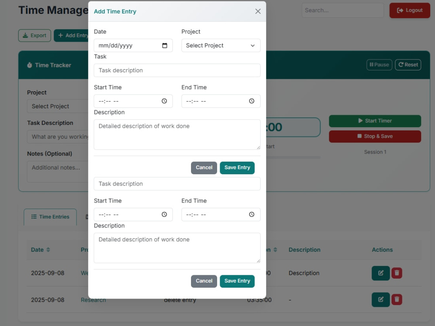Click the upper Task description field

tap(177, 70)
